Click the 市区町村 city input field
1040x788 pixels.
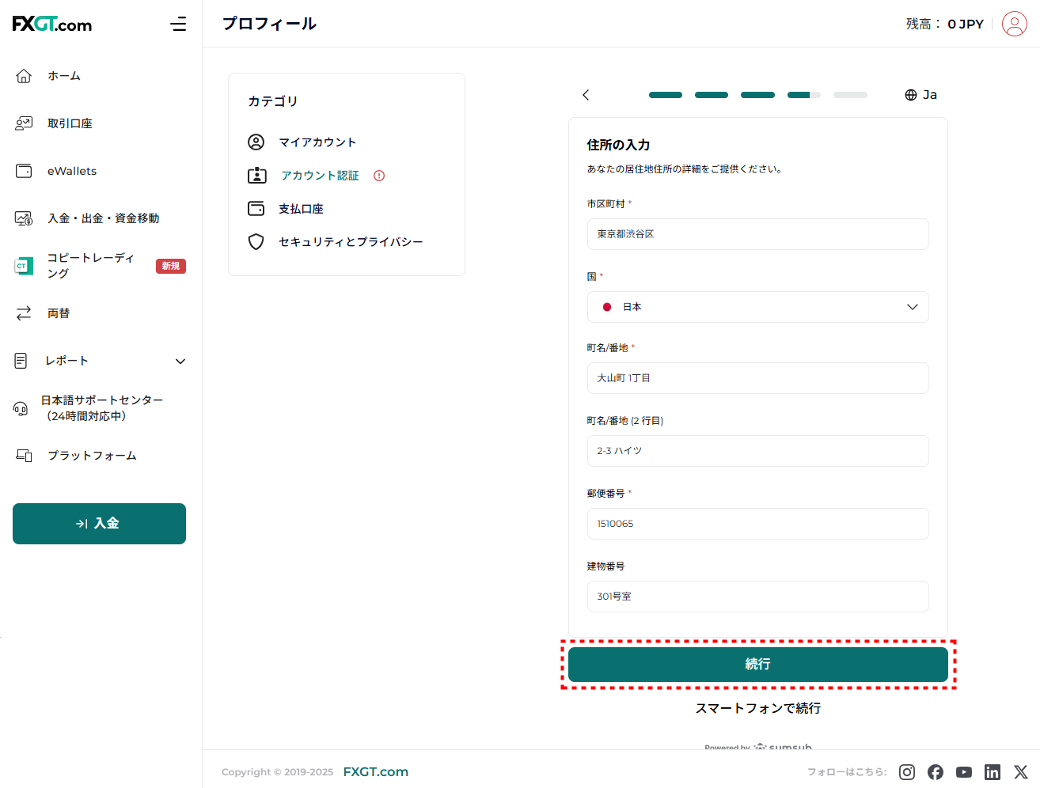click(x=757, y=234)
